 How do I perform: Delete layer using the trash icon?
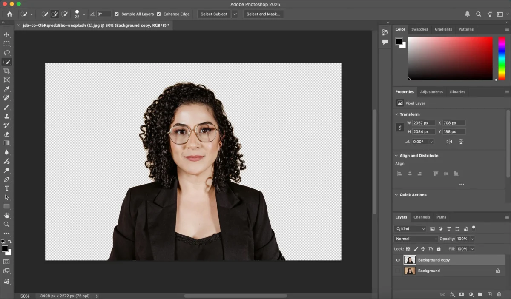499,294
